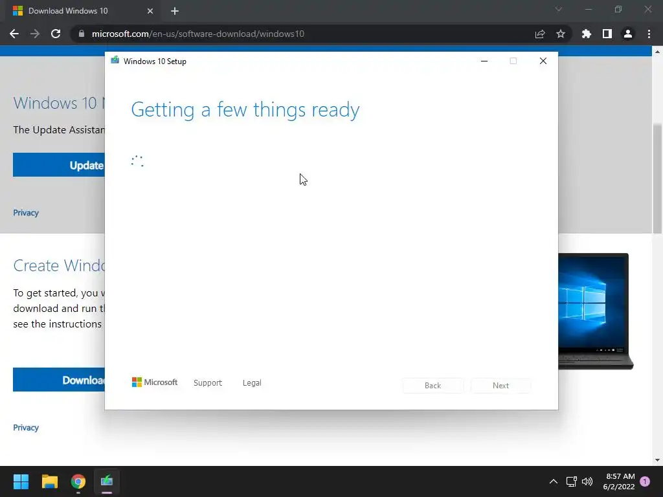Minimize the Windows 10 Setup dialog

[484, 61]
